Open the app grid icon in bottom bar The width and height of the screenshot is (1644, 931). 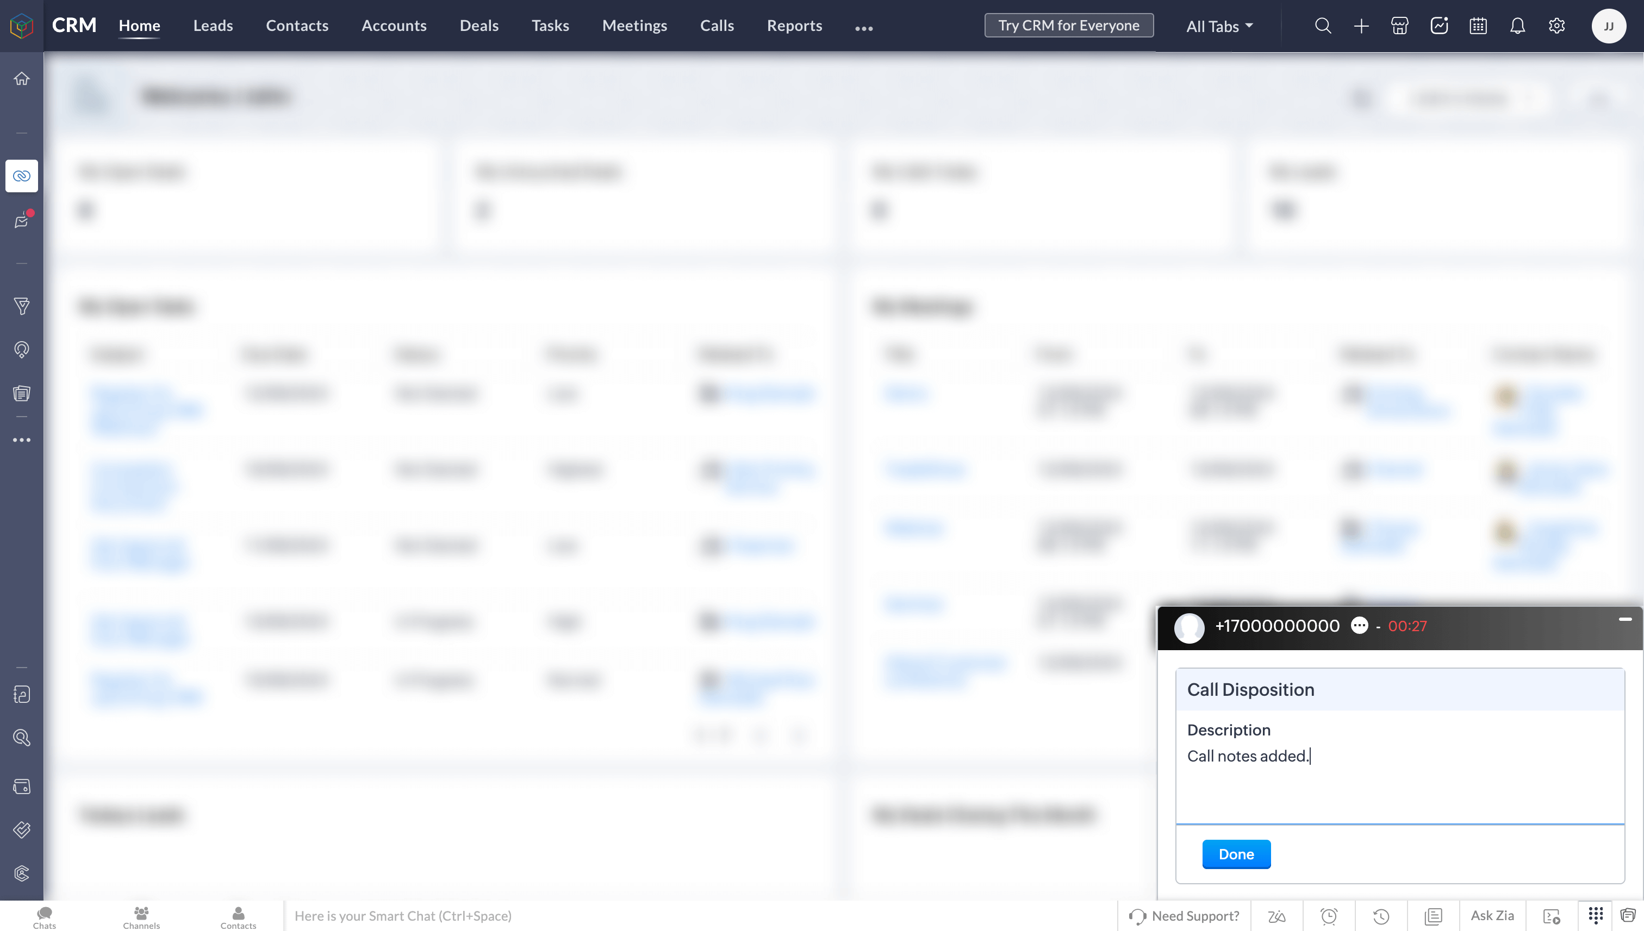pyautogui.click(x=1596, y=915)
